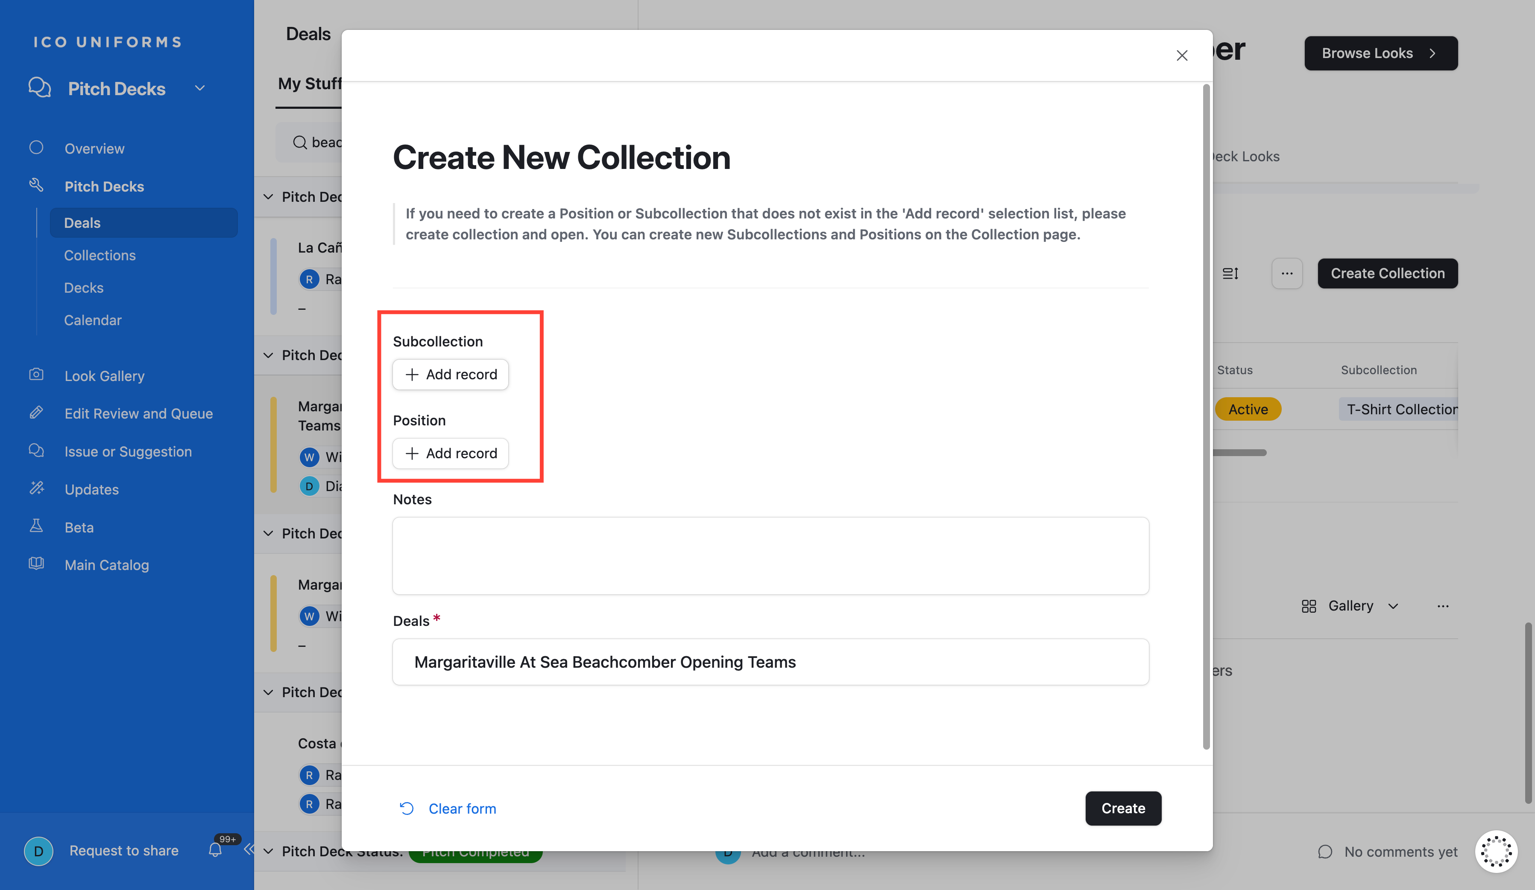Click the Edit Review and Queue pencil icon
This screenshot has height=890, width=1535.
tap(37, 413)
